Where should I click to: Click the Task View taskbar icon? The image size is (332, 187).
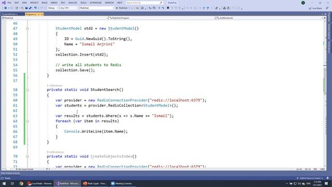point(12,183)
